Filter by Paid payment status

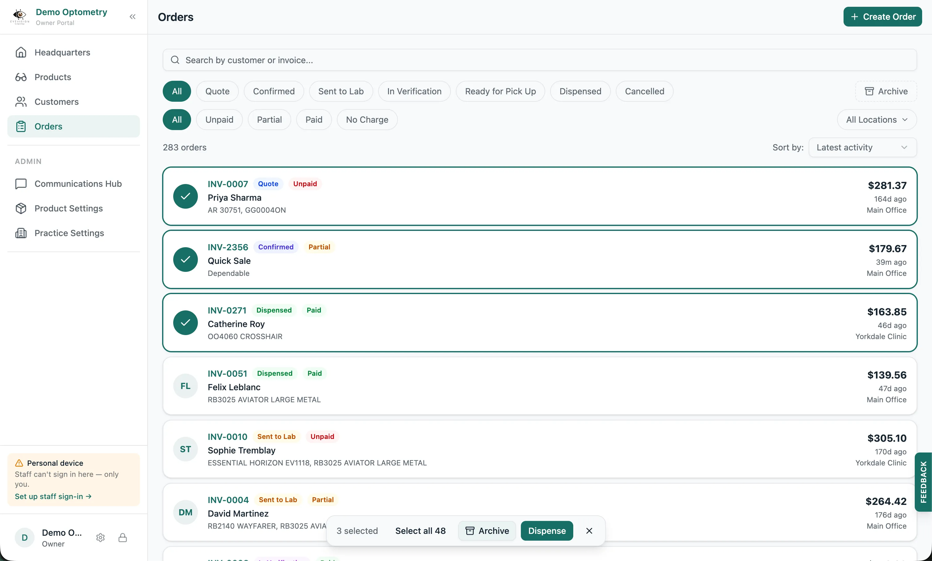point(314,120)
